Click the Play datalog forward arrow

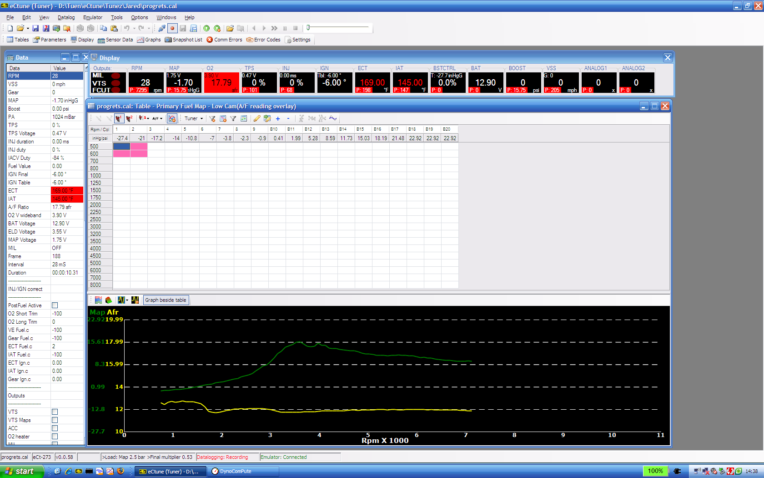point(264,28)
